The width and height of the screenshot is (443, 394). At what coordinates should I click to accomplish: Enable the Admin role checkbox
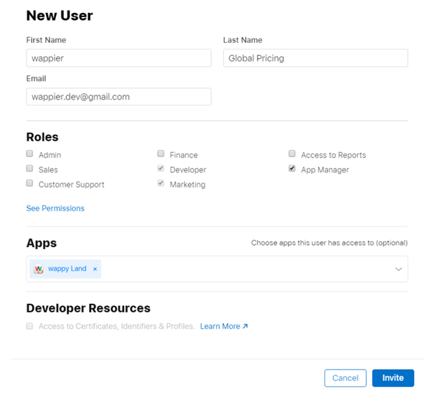pos(30,154)
